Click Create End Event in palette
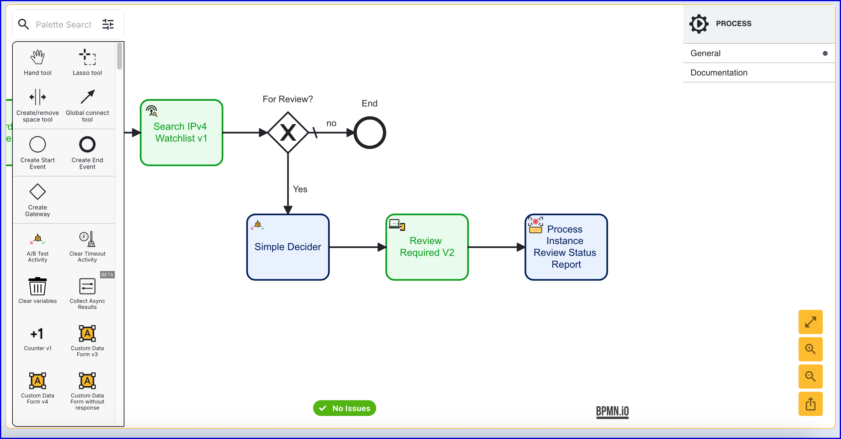This screenshot has height=439, width=841. click(x=87, y=152)
